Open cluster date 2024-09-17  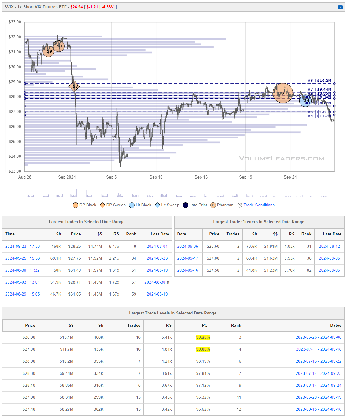pyautogui.click(x=188, y=258)
